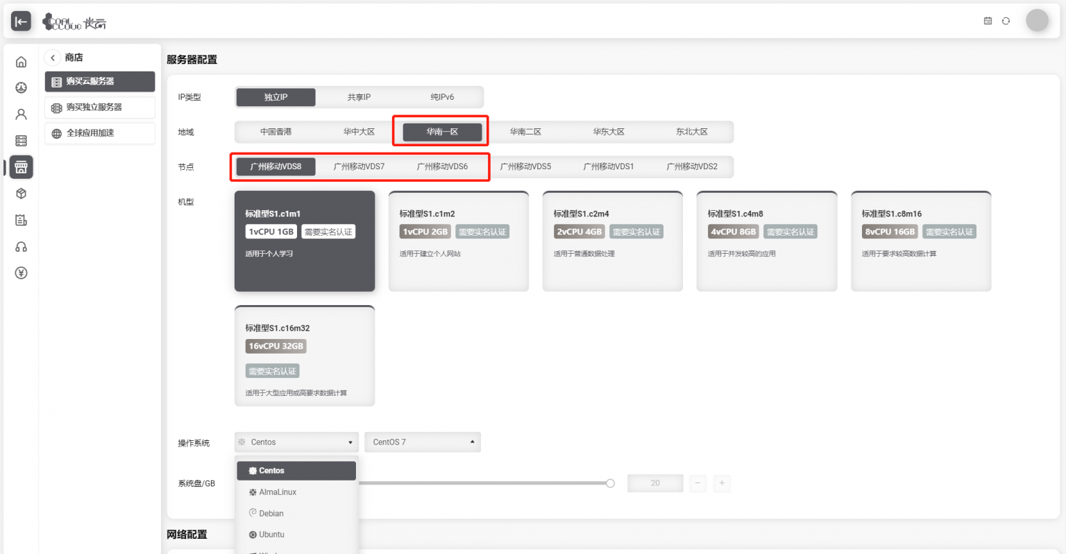
Task: Expand the Centos operating system dropdown
Action: 296,442
